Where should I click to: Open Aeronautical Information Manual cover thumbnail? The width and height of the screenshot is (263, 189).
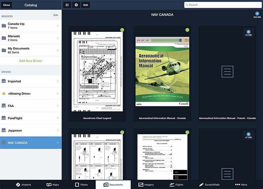coord(162,72)
